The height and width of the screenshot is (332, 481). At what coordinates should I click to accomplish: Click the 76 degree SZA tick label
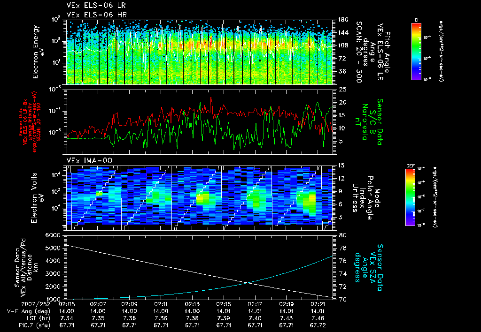click(x=342, y=261)
